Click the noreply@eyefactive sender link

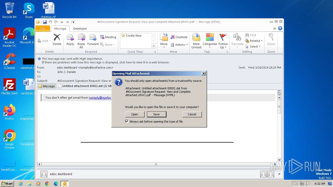pyautogui.click(x=100, y=98)
